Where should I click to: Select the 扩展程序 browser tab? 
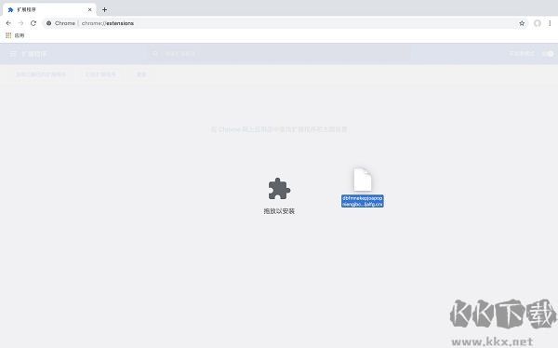coord(49,9)
